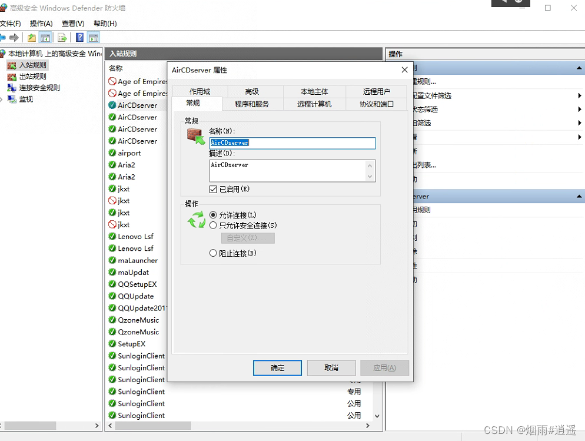Viewport: 585px width, 441px height.
Task: Open the help question-mark toolbar icon
Action: [79, 37]
